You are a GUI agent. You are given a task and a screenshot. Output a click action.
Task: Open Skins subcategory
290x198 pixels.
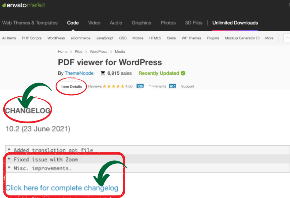(171, 38)
